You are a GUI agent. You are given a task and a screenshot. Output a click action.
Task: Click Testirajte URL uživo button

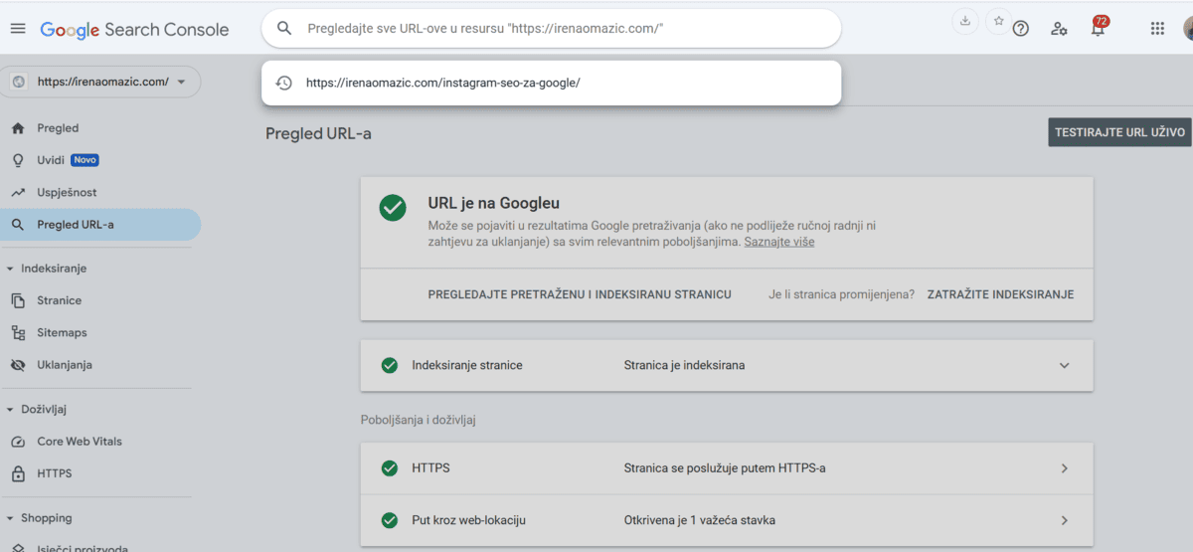point(1119,132)
